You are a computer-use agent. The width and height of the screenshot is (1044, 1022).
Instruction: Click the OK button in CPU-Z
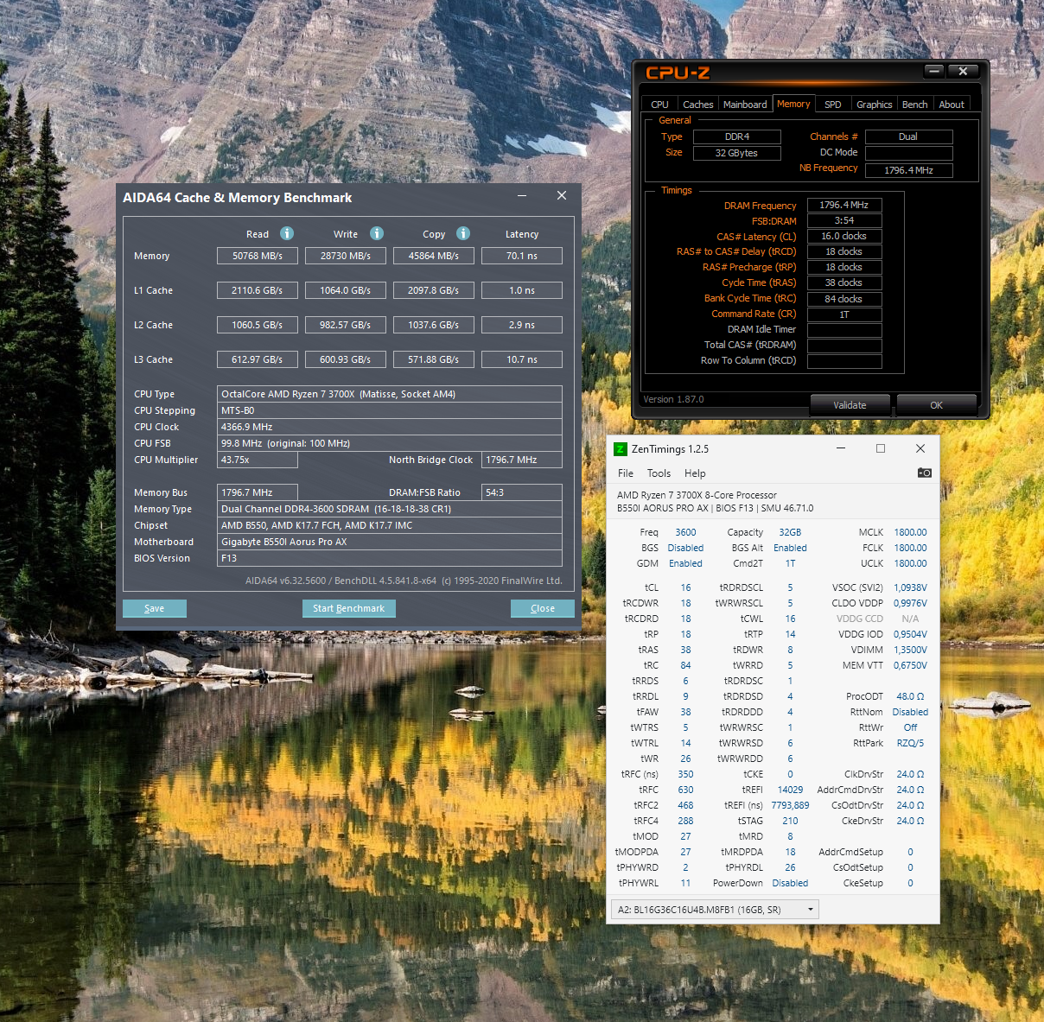click(937, 405)
